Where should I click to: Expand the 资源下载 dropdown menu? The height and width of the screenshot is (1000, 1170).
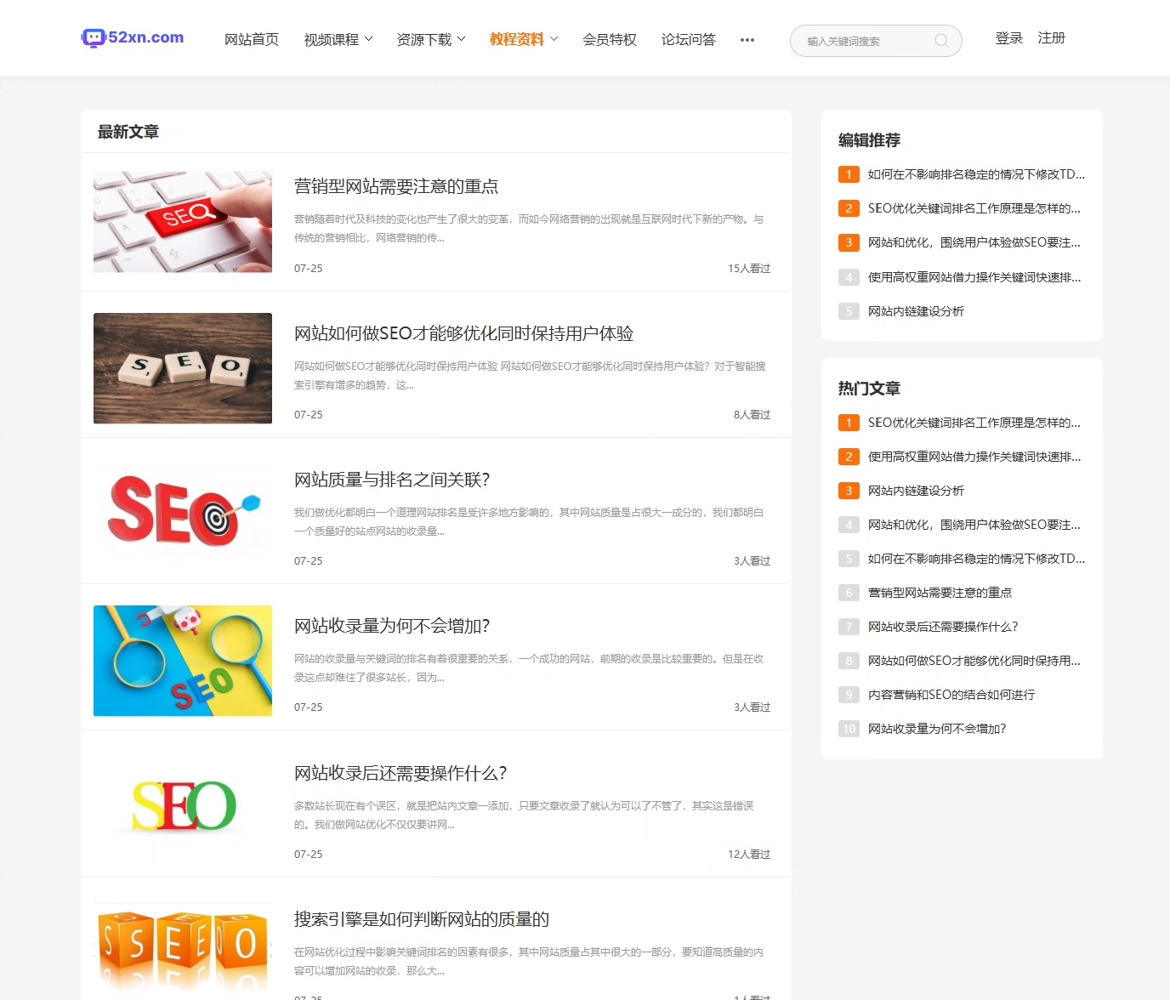[431, 39]
